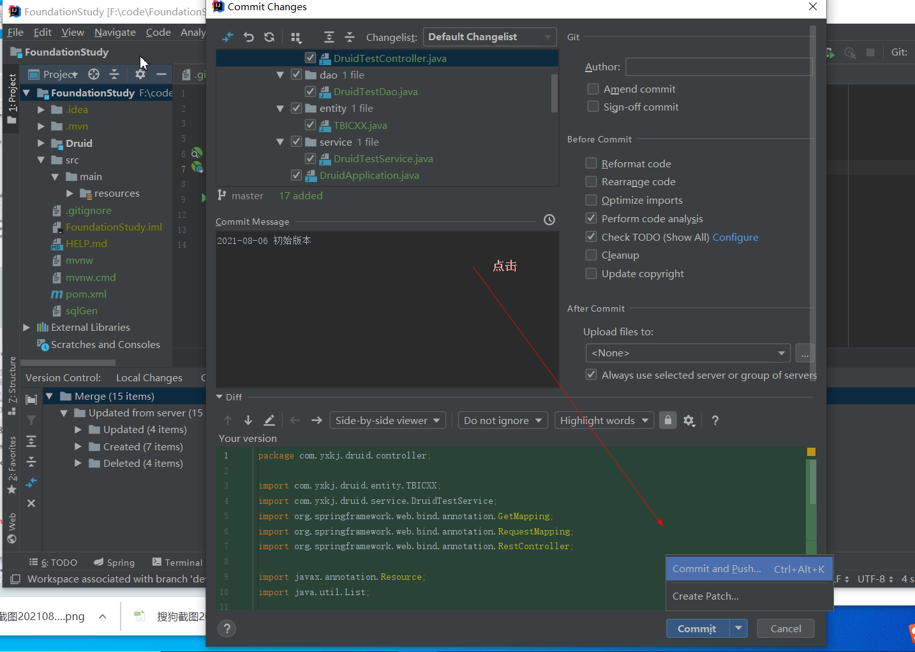This screenshot has height=652, width=915.
Task: Go to next difference arrow in Diff
Action: click(248, 420)
